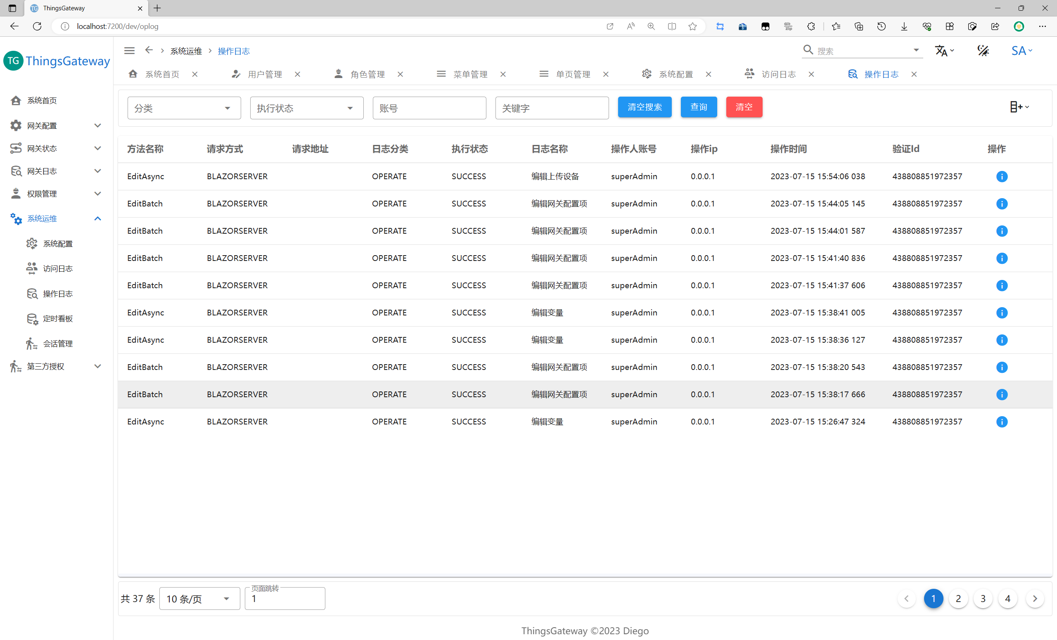Click the info icon for 编辑上传设备 row
The height and width of the screenshot is (640, 1057).
tap(1001, 176)
